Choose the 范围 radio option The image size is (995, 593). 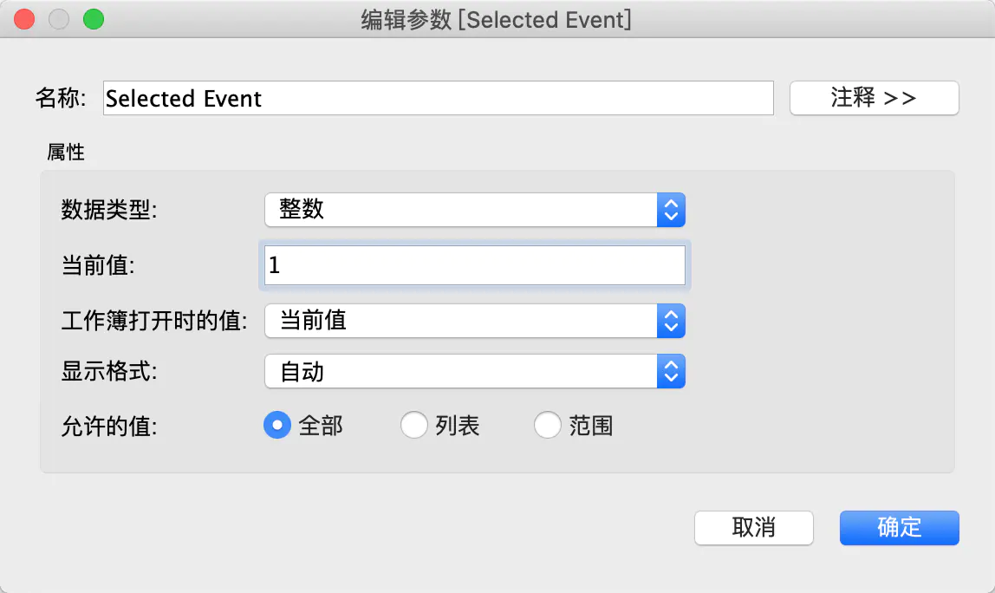click(548, 426)
